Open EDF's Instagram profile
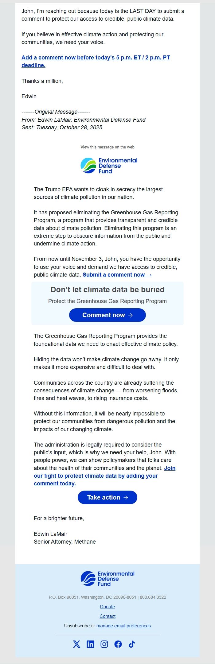This screenshot has width=215, height=664. pyautogui.click(x=104, y=644)
